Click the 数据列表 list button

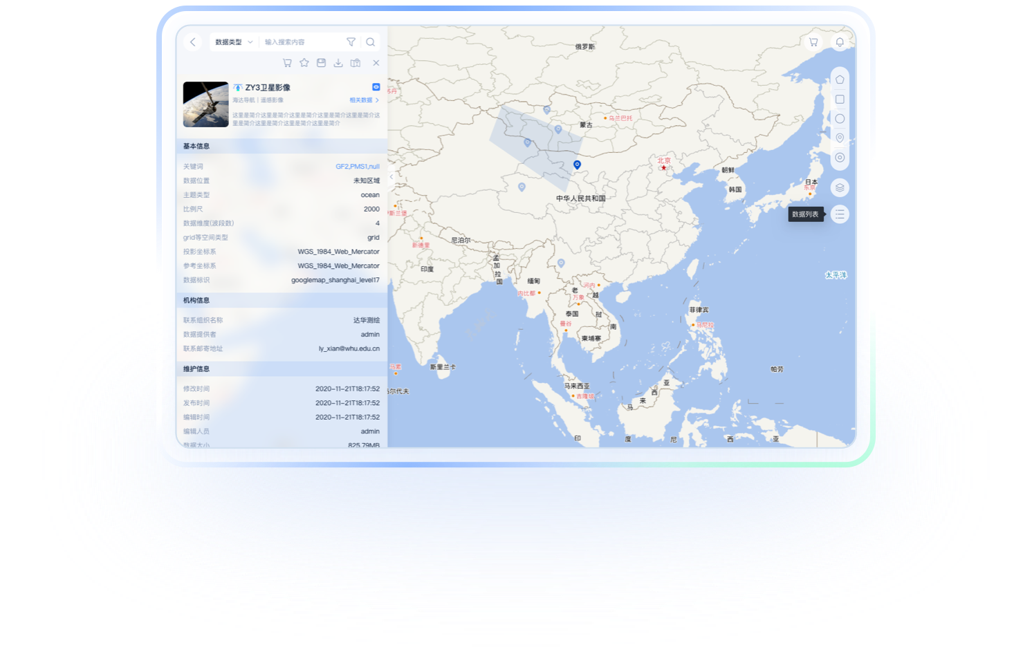click(x=840, y=214)
